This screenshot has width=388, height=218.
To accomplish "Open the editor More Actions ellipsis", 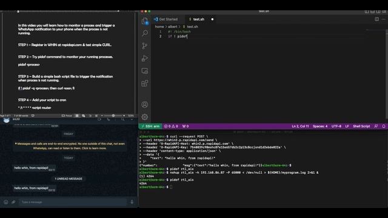I will (x=383, y=19).
